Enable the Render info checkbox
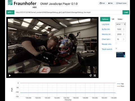The height and width of the screenshot is (101, 135). pos(116,43)
